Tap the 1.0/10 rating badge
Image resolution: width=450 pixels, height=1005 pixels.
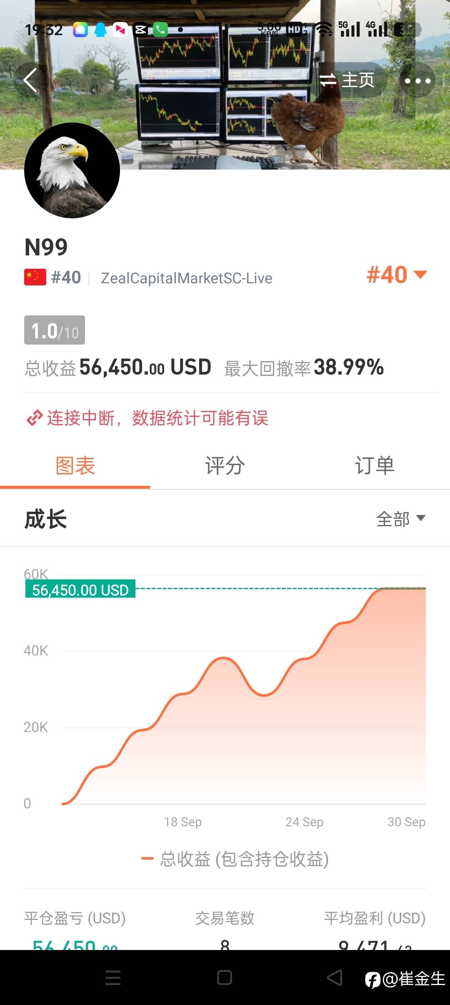(55, 330)
